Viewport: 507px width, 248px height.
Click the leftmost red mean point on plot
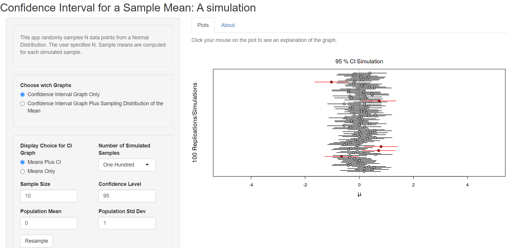tap(331, 82)
